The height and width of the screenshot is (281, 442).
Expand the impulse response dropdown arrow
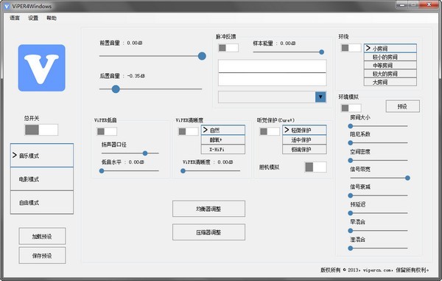[320, 97]
